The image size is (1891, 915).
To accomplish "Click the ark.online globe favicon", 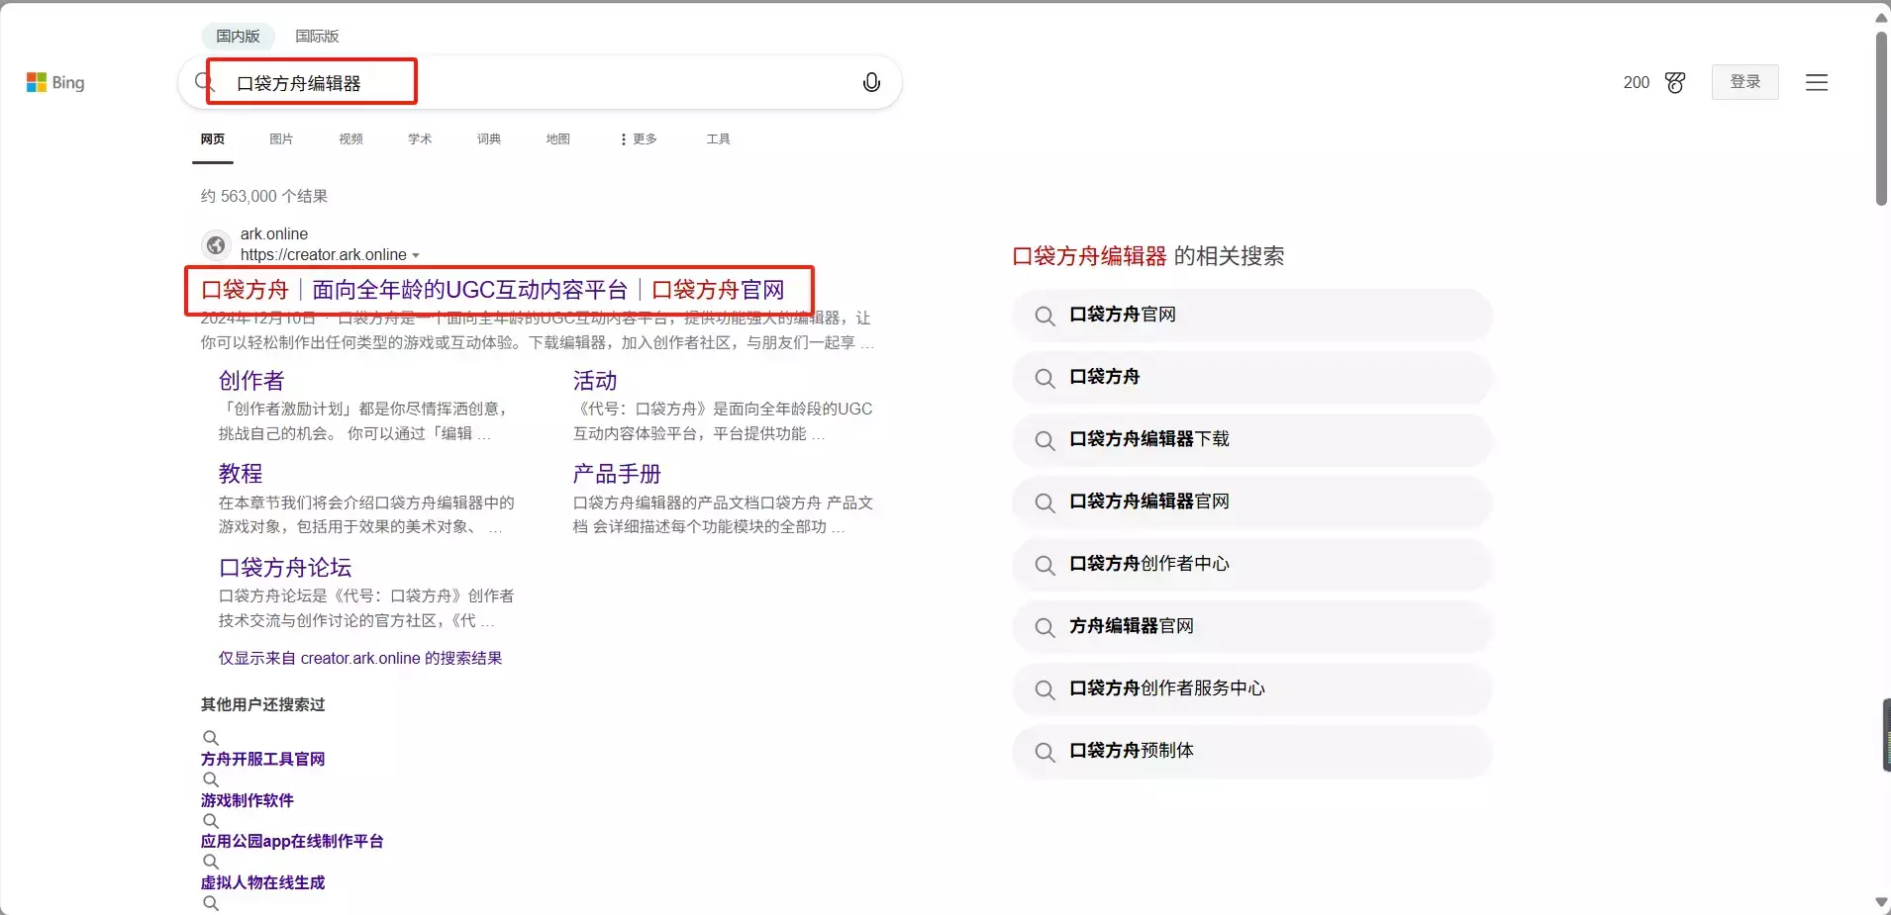I will point(216,244).
